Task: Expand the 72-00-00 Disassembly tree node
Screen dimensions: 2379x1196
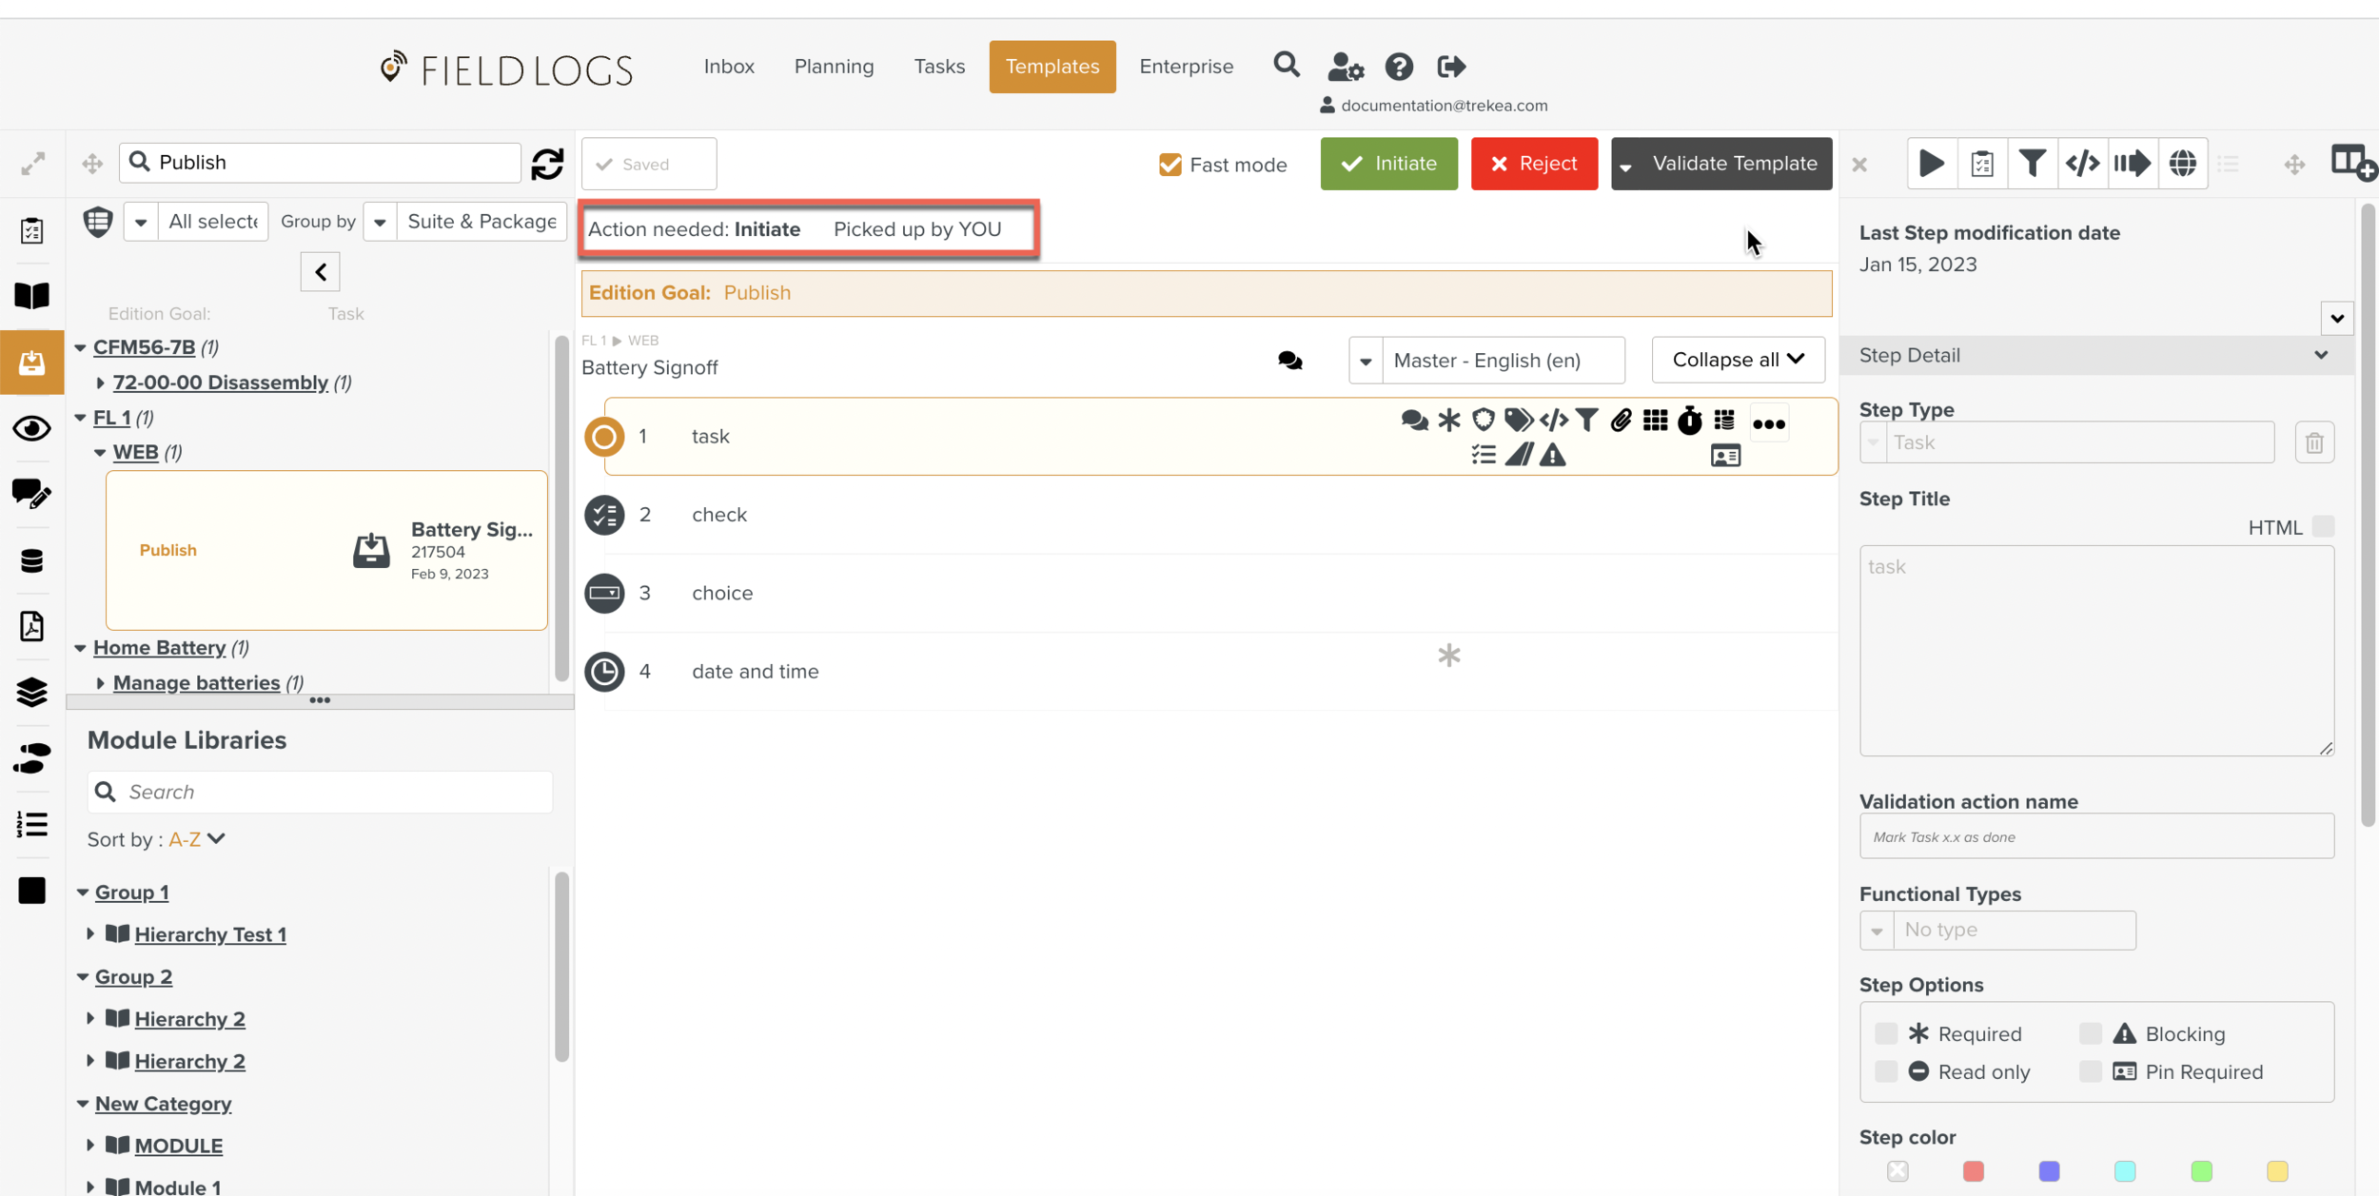Action: point(101,382)
